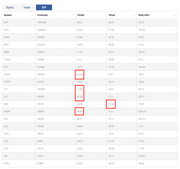This screenshot has width=180, height=169.
Task: Click XLE %Puts value 51.73
Action: click(111, 119)
